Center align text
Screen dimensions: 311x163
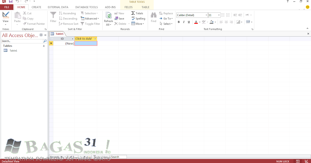pyautogui.click(x=226, y=22)
